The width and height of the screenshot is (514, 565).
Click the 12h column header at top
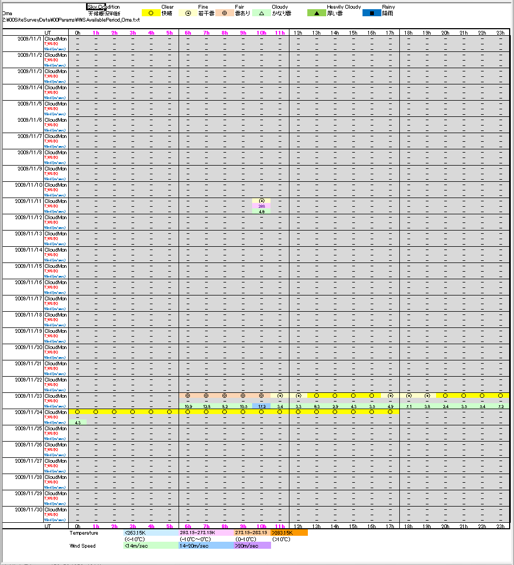[298, 33]
